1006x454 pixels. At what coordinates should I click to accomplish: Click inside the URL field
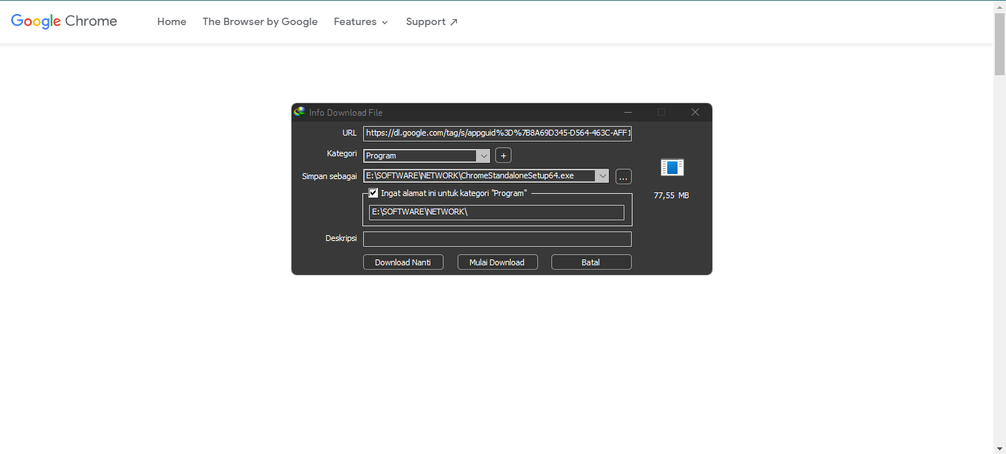pos(497,133)
